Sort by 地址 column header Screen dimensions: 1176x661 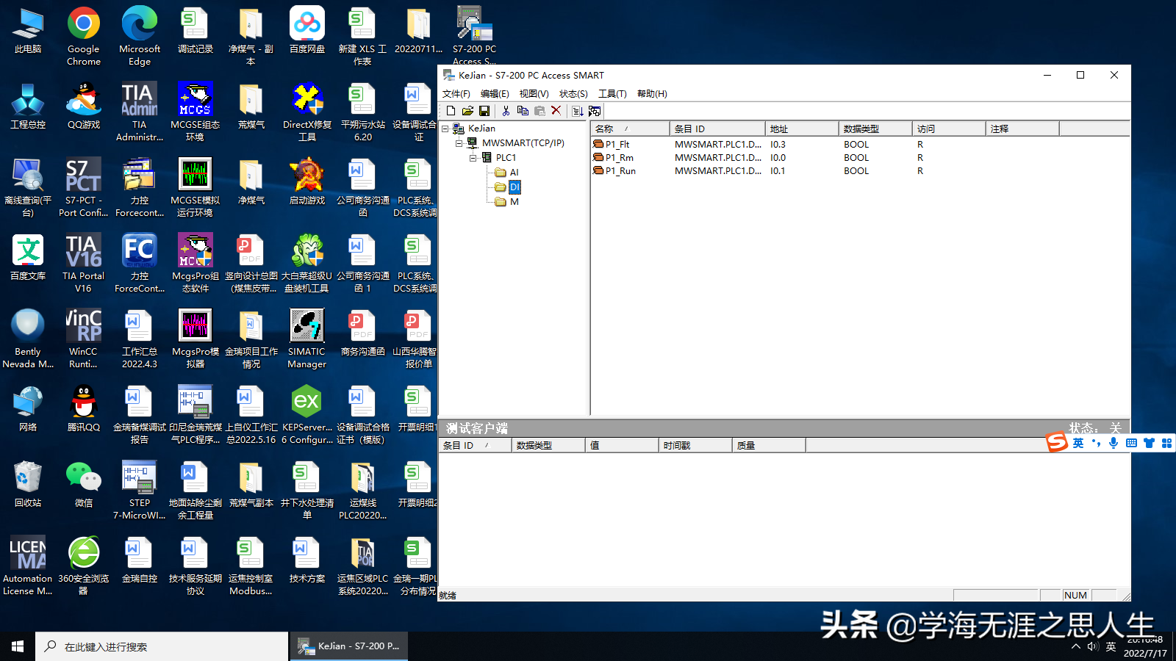[802, 129]
